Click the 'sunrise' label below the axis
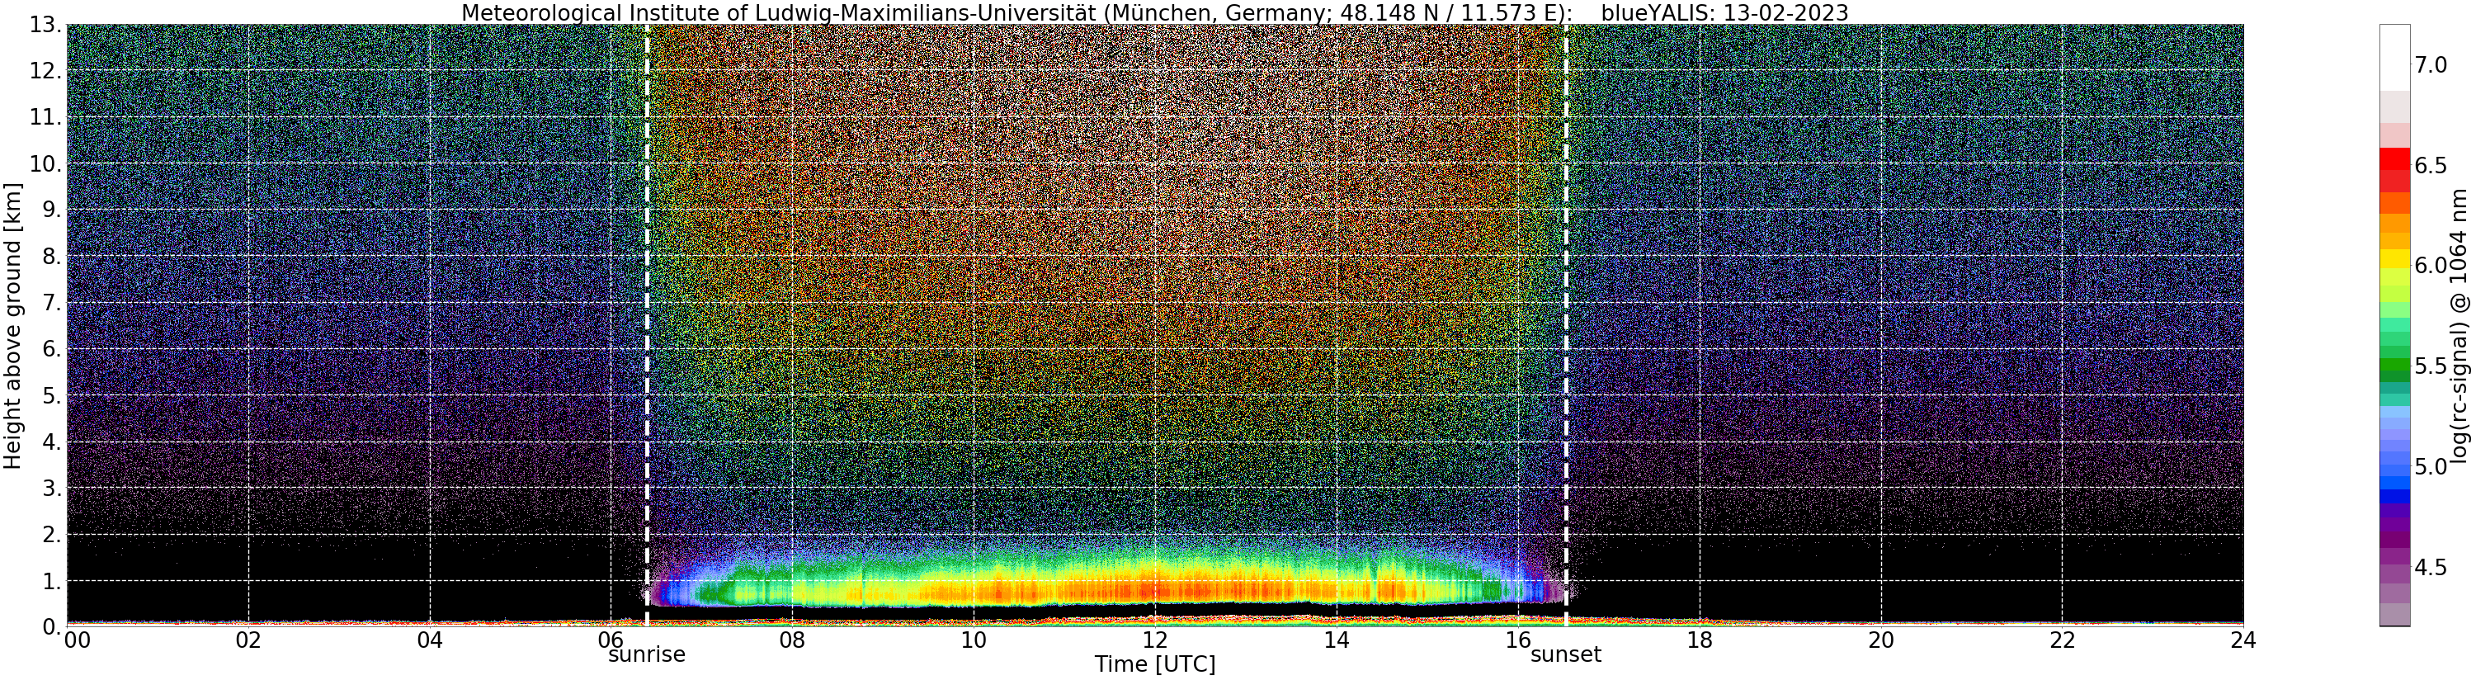This screenshot has height=680, width=2476. coord(647,655)
